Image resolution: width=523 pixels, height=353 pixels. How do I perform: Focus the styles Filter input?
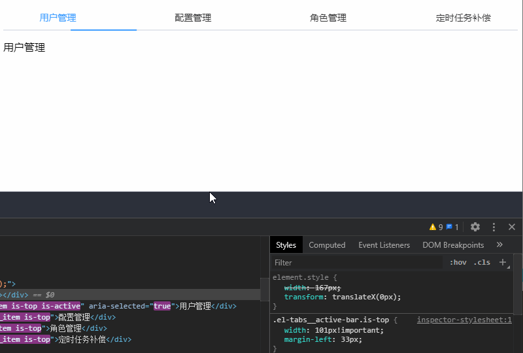[x=357, y=263]
